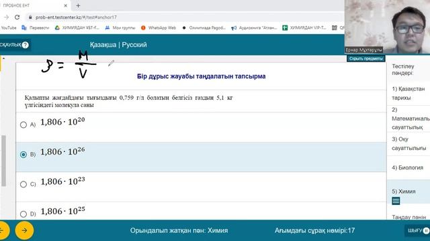430x241 pixels.
Task: Click the lock icon in the address bar
Action: [x=30, y=17]
